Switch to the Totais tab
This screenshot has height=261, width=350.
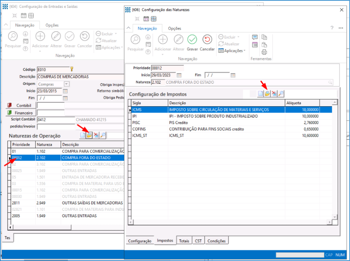[184, 241]
